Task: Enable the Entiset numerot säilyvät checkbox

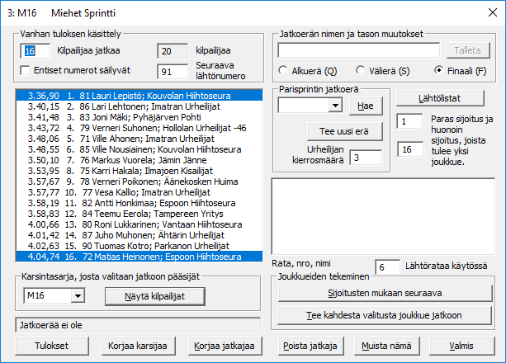Action: [x=24, y=70]
